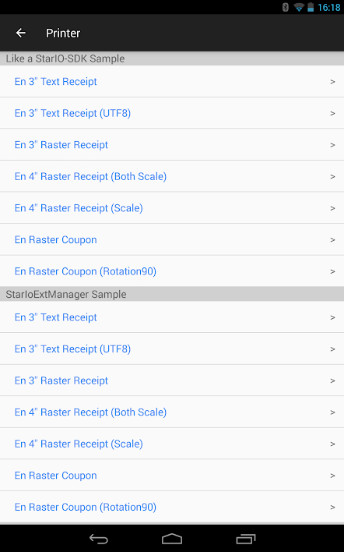Open first En 4" Raster Receipt (Scale) item
Viewport: 344px width, 552px height.
(x=172, y=208)
